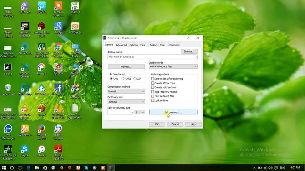Open the Recycle Bin
This screenshot has width=305, height=171.
coord(8,90)
